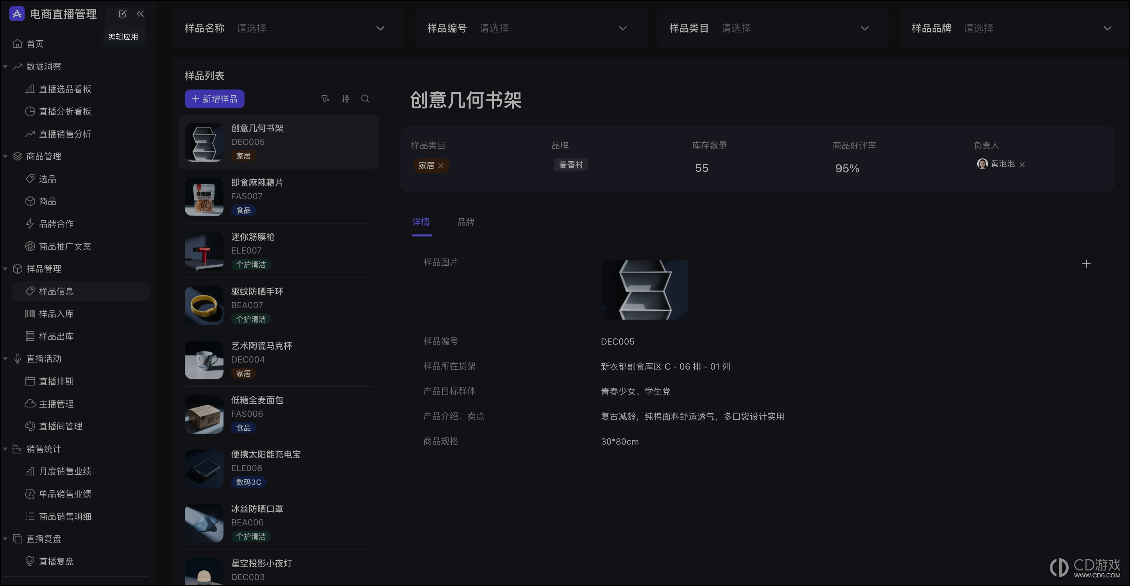The width and height of the screenshot is (1130, 586).
Task: Click the 麦香村 brand tag
Action: (x=571, y=164)
